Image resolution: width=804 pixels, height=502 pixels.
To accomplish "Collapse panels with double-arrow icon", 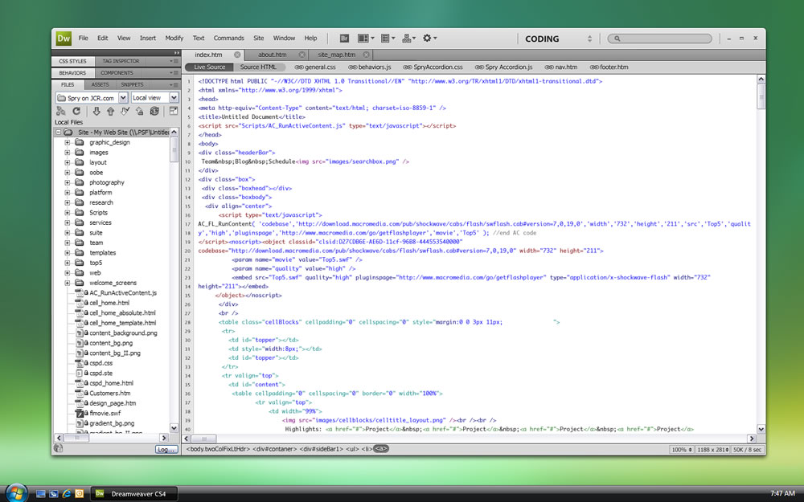I will click(x=176, y=53).
